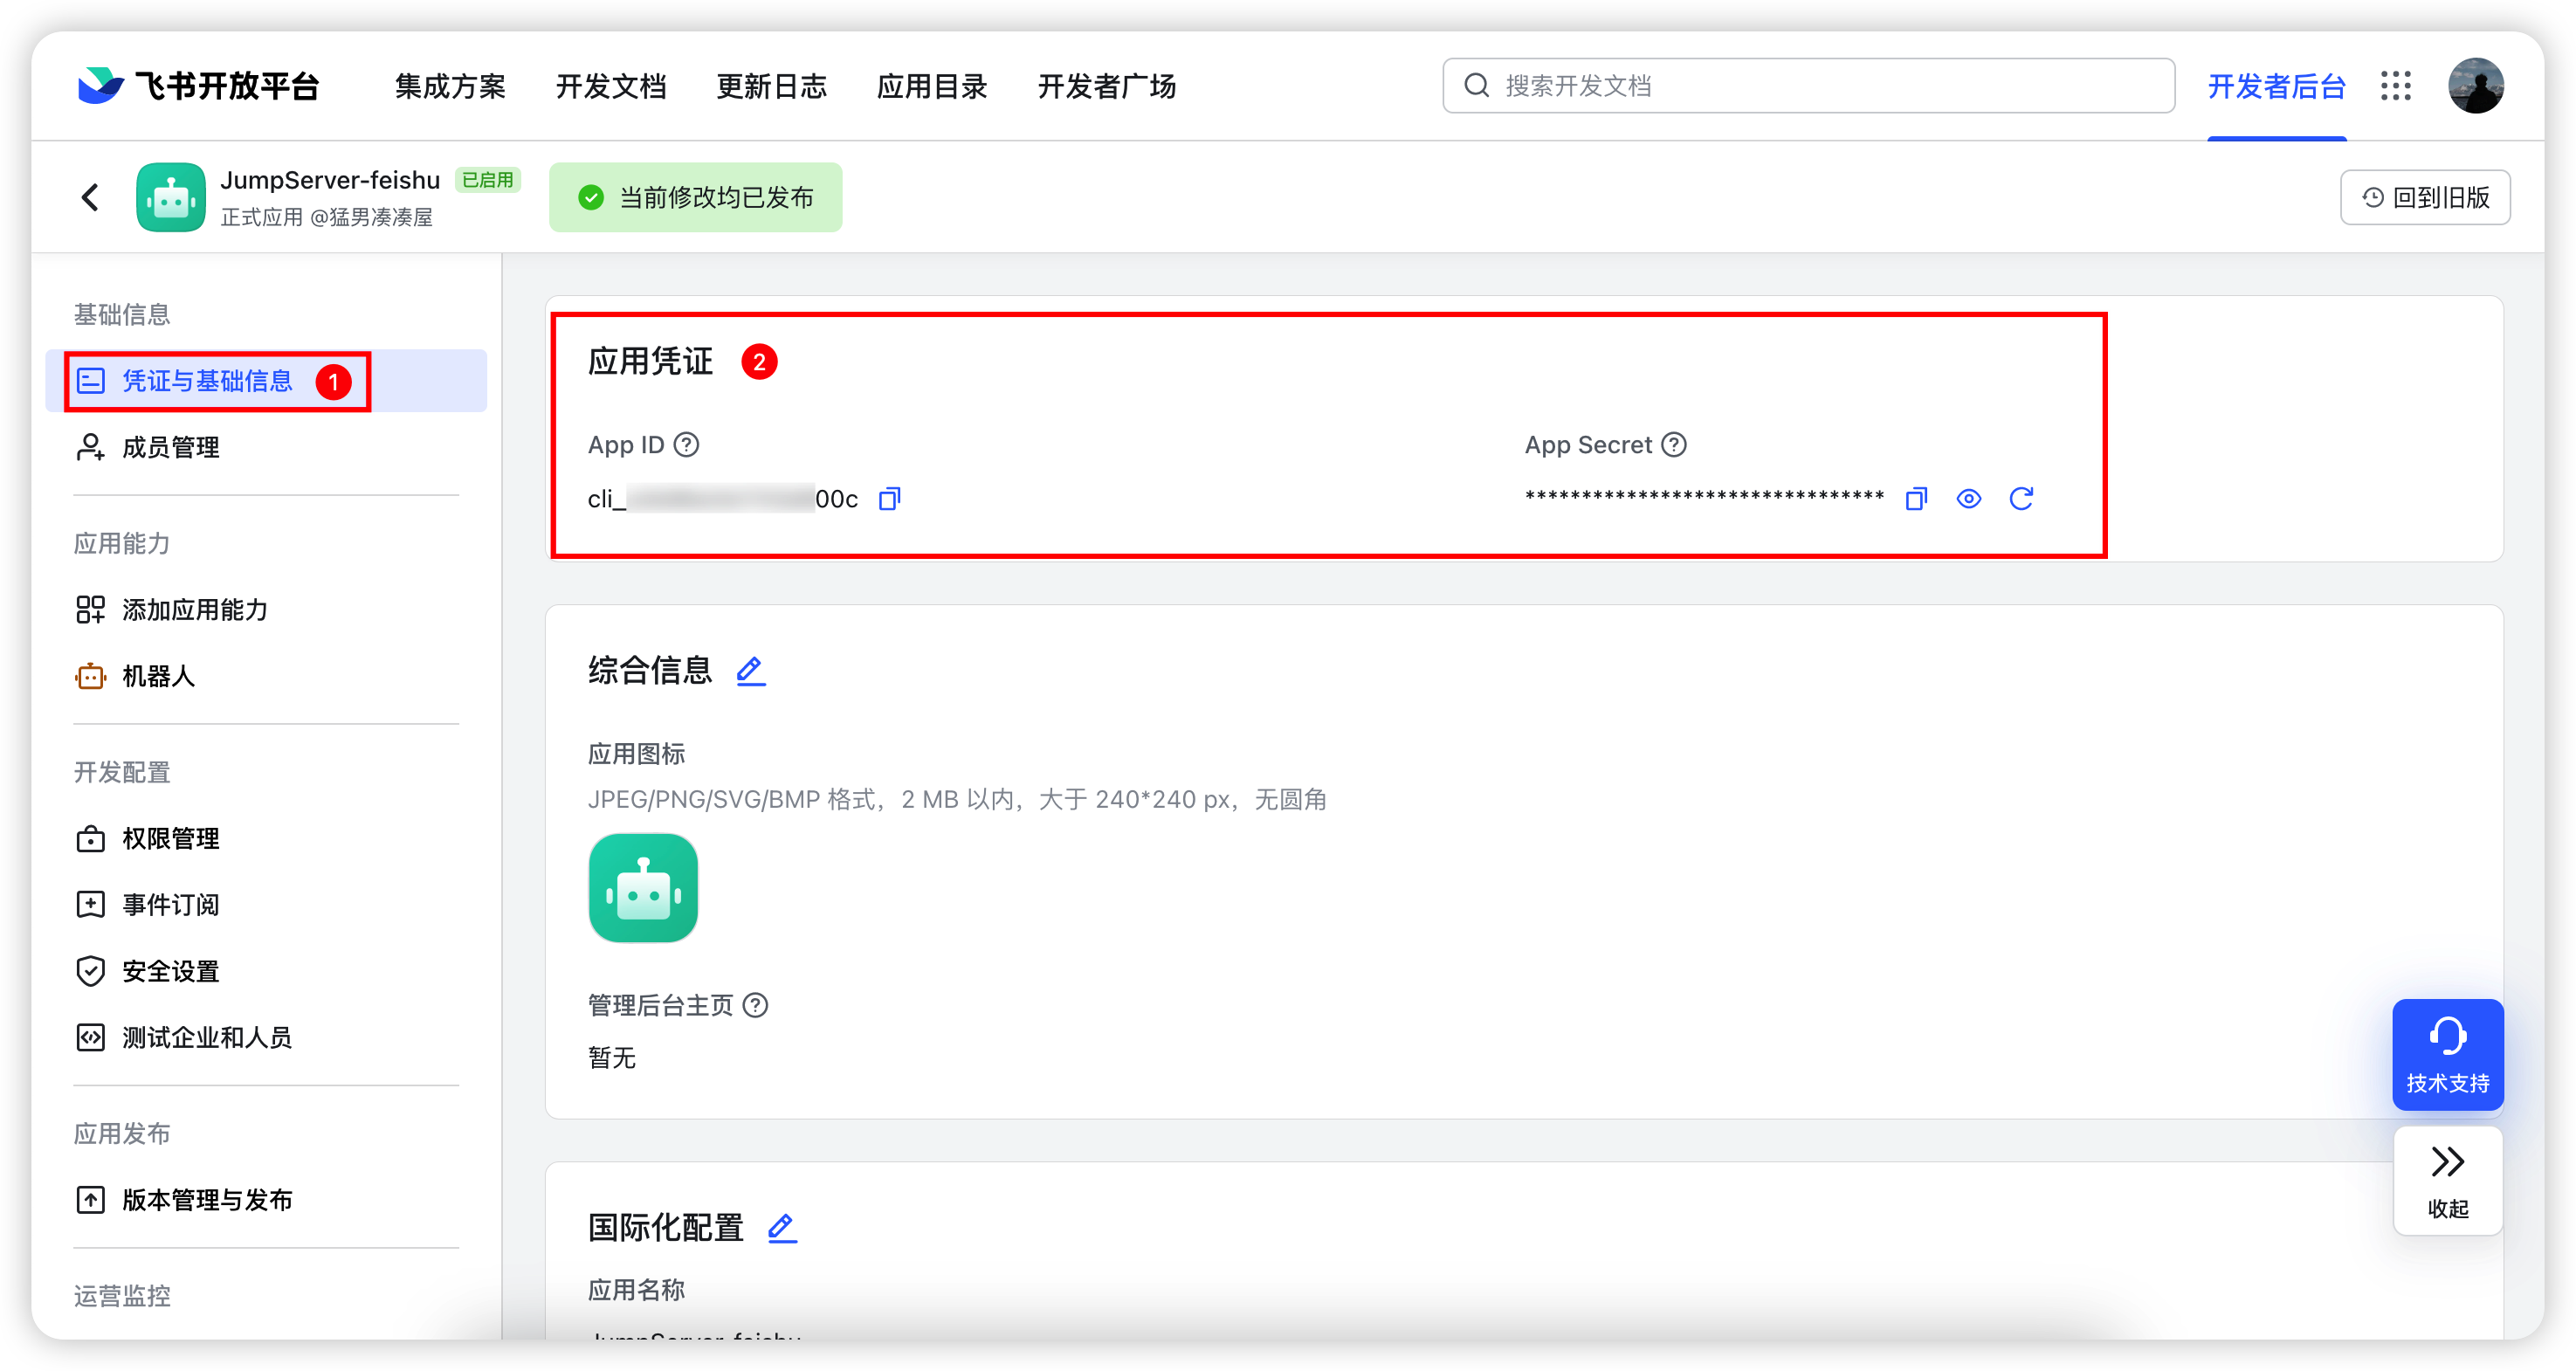
Task: Click the masked App Secret asterisks
Action: pyautogui.click(x=1704, y=497)
